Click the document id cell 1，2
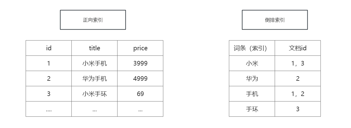This screenshot has width=351, height=128. click(298, 94)
